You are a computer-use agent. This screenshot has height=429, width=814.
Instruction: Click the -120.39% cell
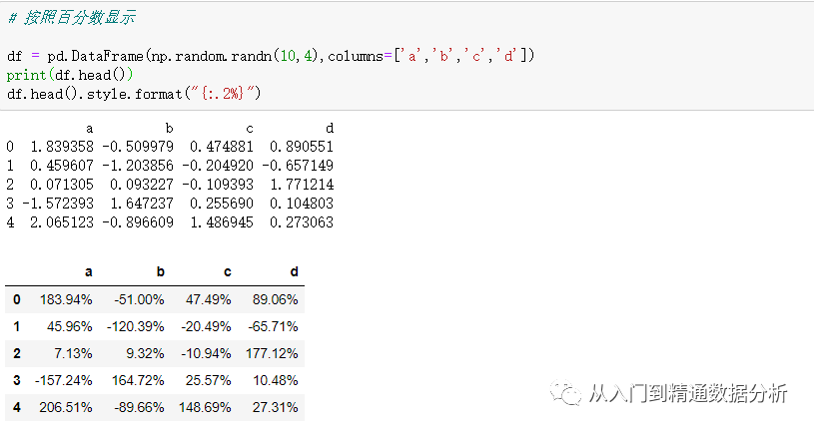135,326
